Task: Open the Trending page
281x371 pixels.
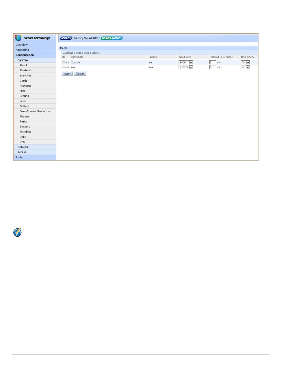Action: [35, 132]
